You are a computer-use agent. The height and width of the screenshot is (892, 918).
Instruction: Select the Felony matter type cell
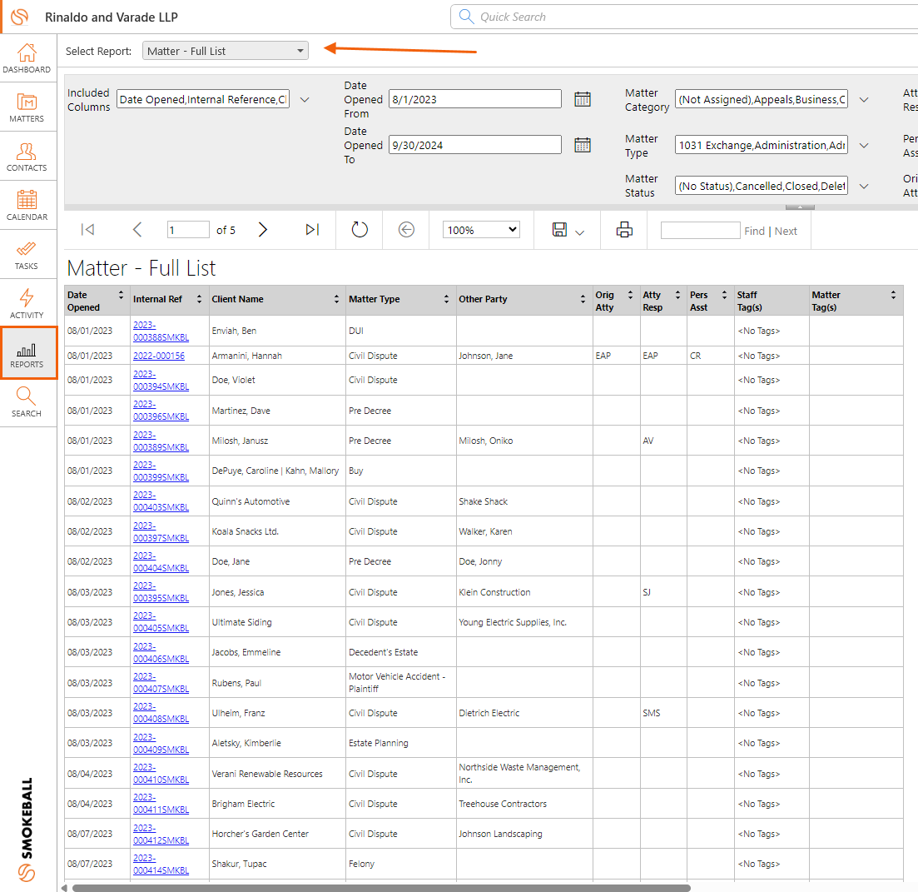click(x=361, y=864)
